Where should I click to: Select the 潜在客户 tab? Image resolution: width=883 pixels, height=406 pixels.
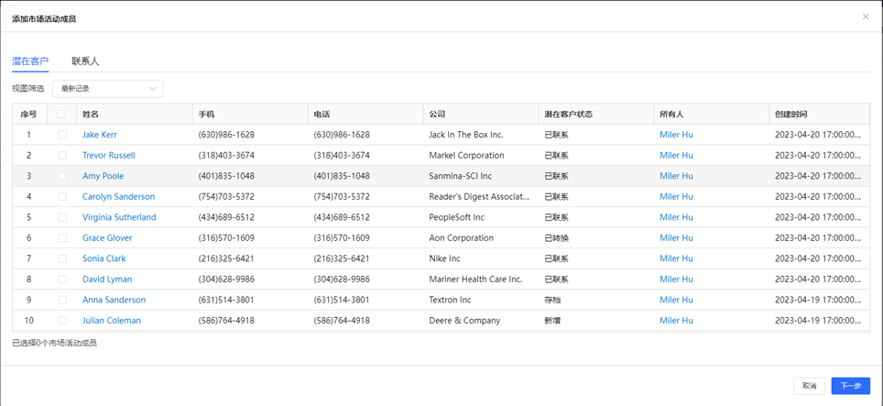30,61
